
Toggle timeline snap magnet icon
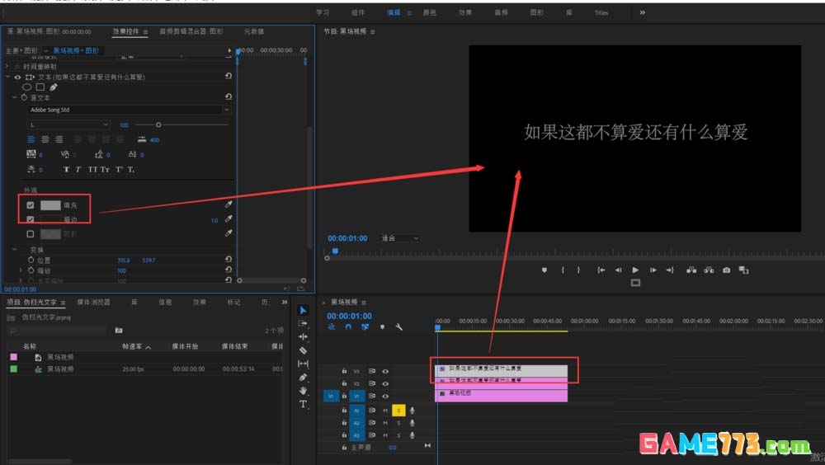[348, 326]
